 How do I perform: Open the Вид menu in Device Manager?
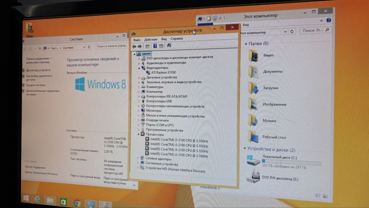pyautogui.click(x=164, y=39)
